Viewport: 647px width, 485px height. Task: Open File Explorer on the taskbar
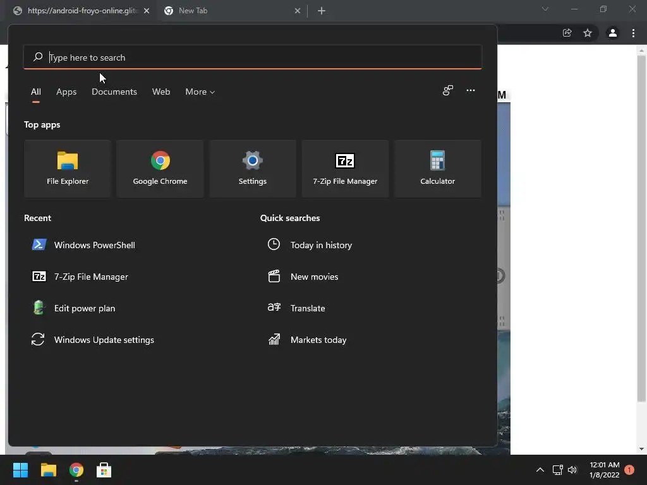(48, 470)
